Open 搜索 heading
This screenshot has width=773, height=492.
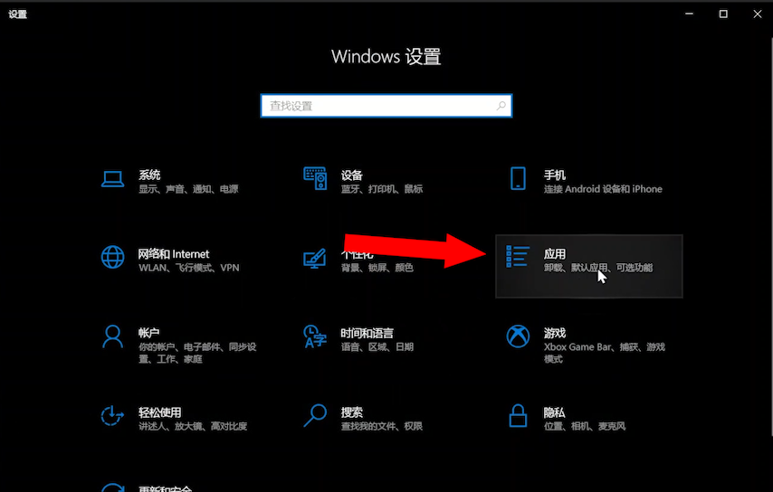tap(351, 412)
